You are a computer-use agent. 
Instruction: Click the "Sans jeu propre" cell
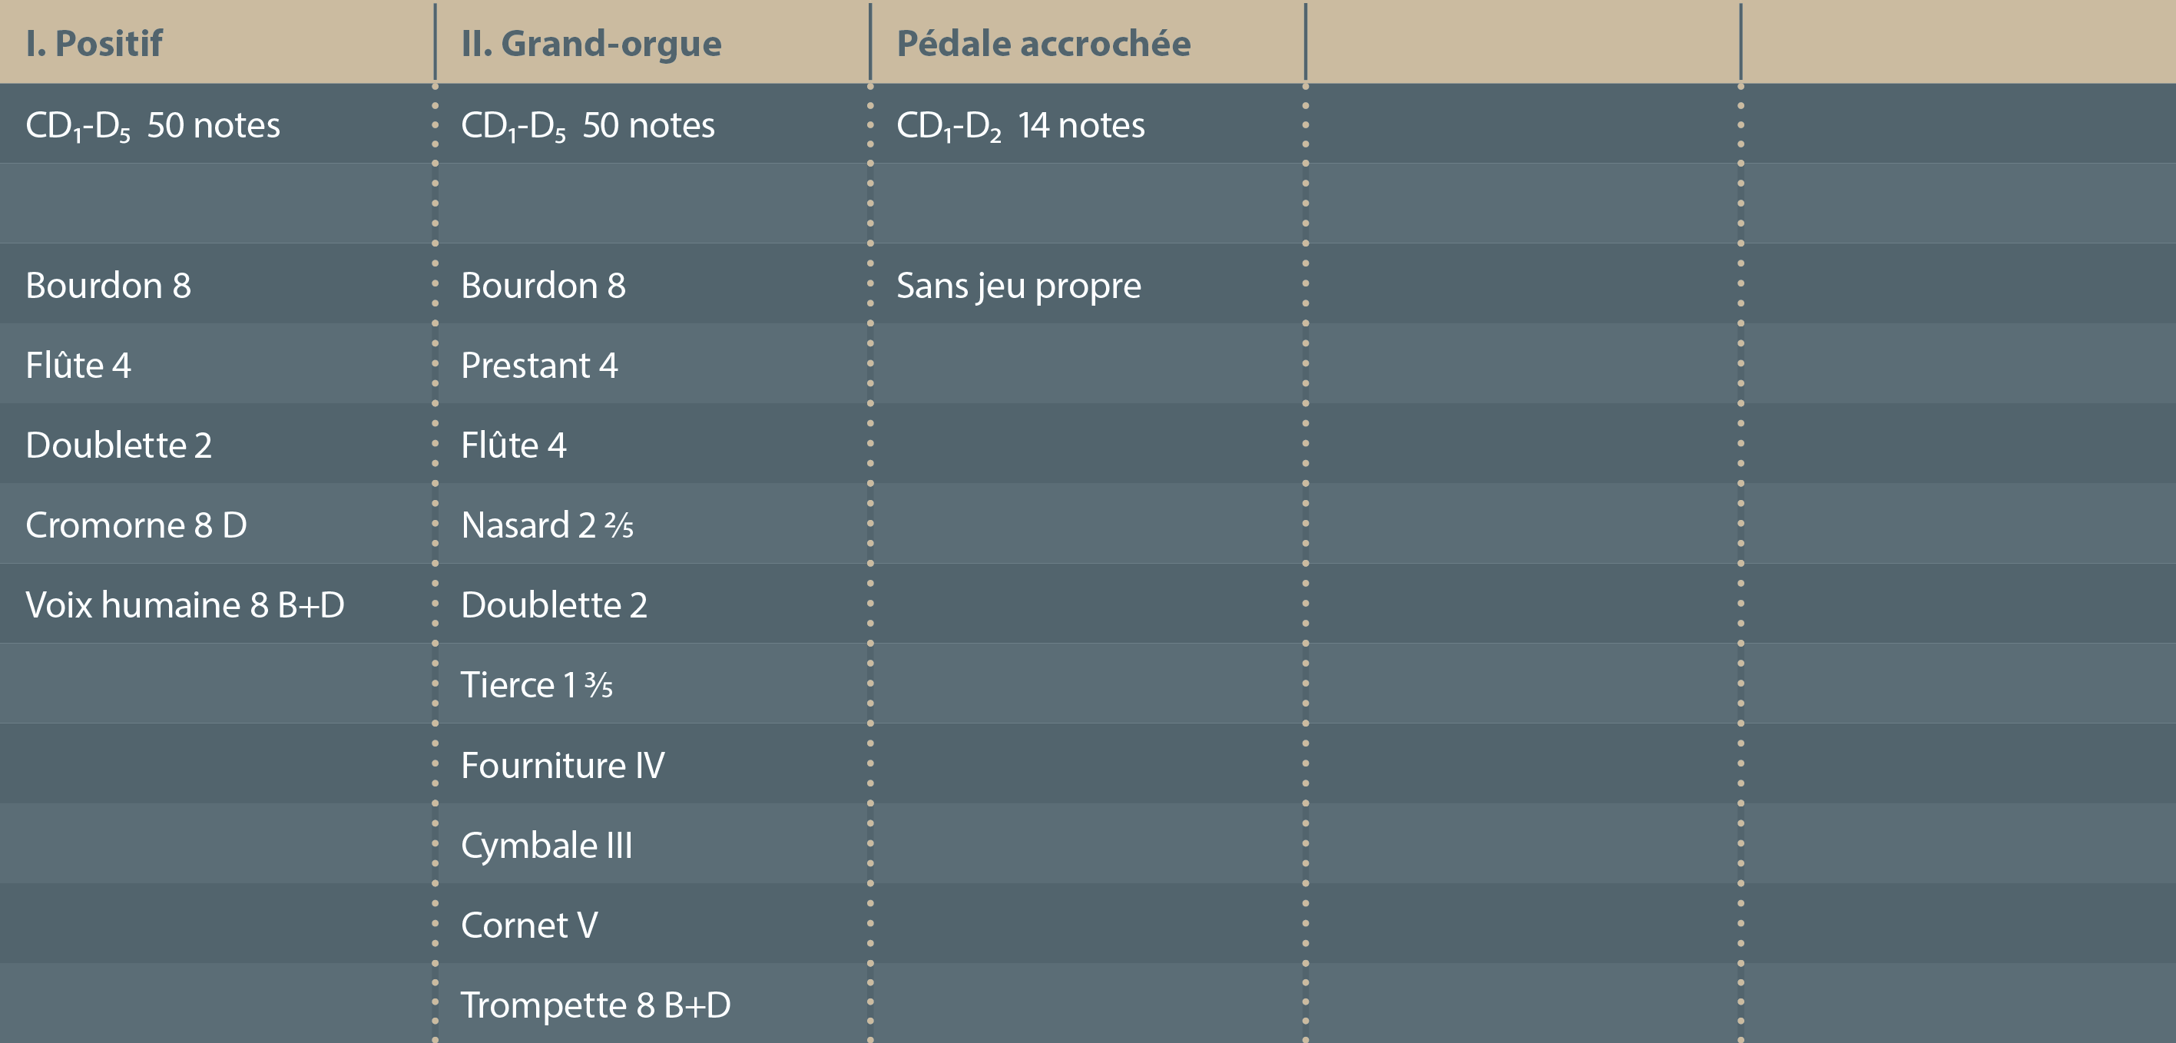point(1018,286)
